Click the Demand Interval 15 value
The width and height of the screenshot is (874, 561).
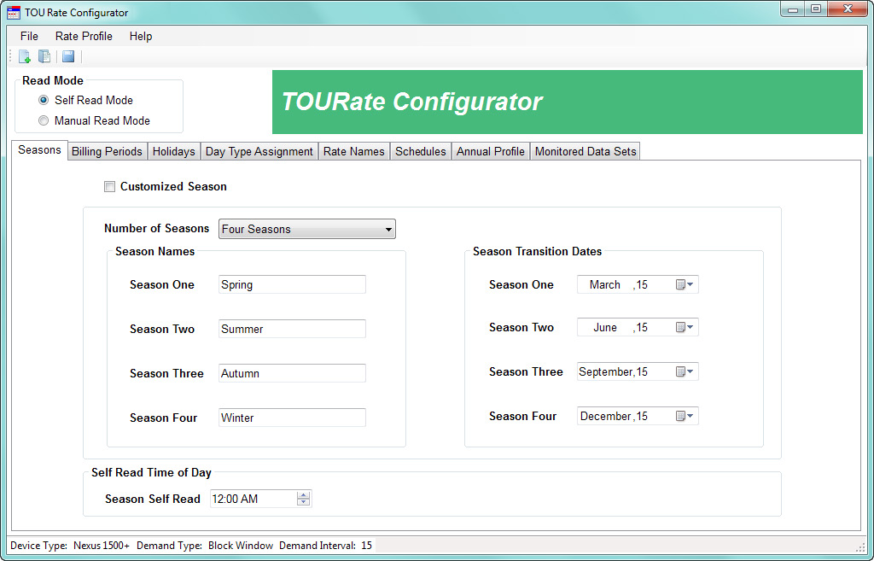366,546
